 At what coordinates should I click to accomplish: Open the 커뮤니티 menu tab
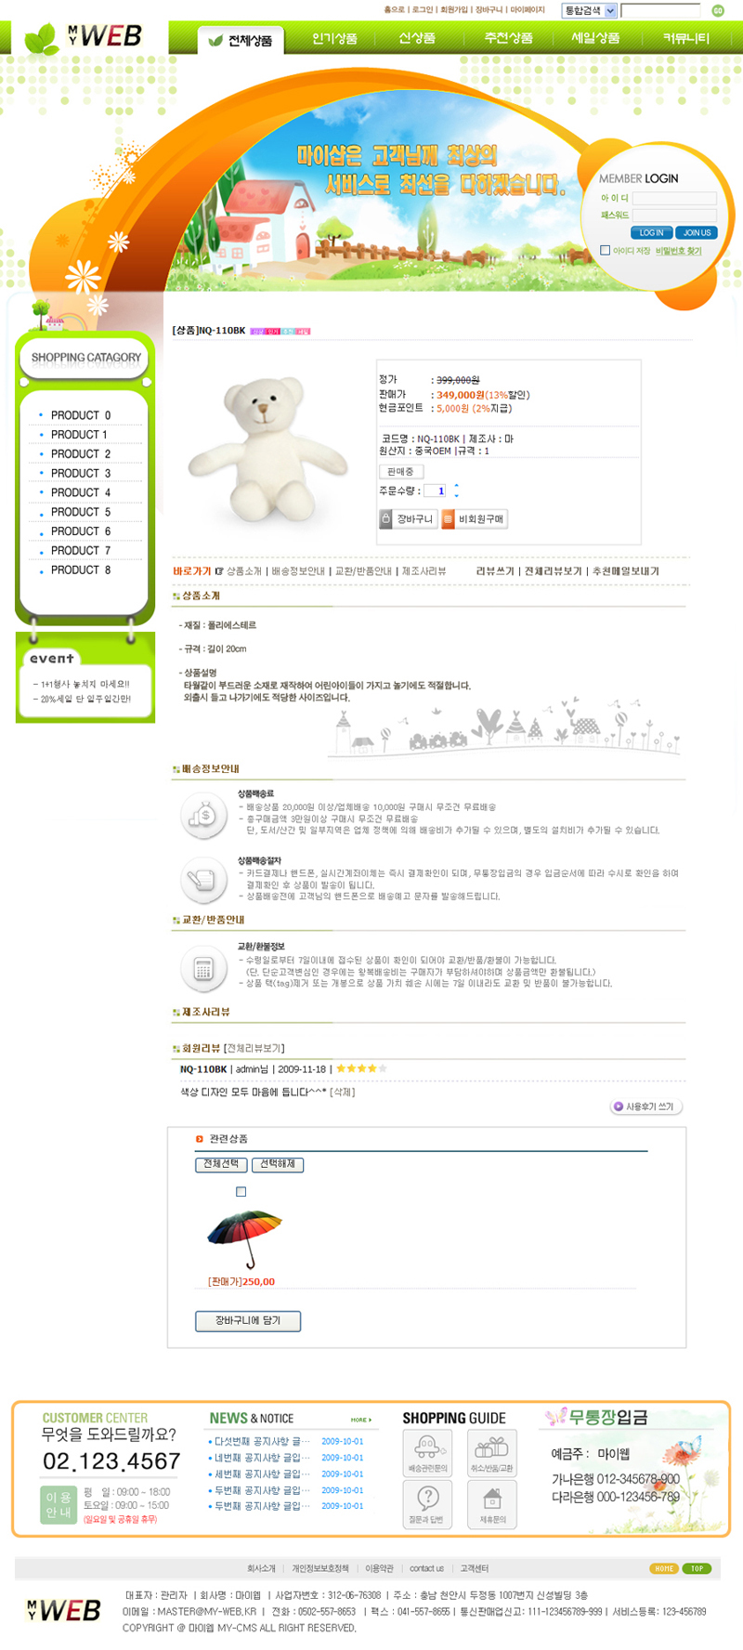[x=685, y=39]
